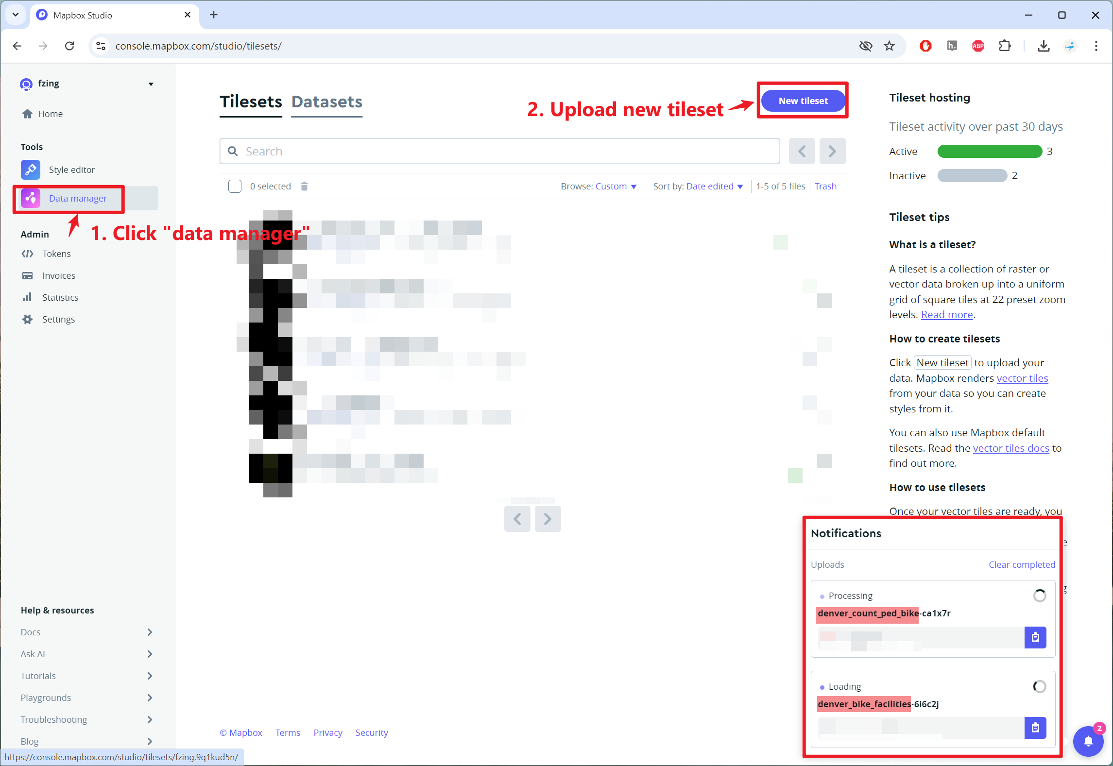Click the eye-slash tracking protection icon
Viewport: 1113px width, 766px height.
(866, 46)
